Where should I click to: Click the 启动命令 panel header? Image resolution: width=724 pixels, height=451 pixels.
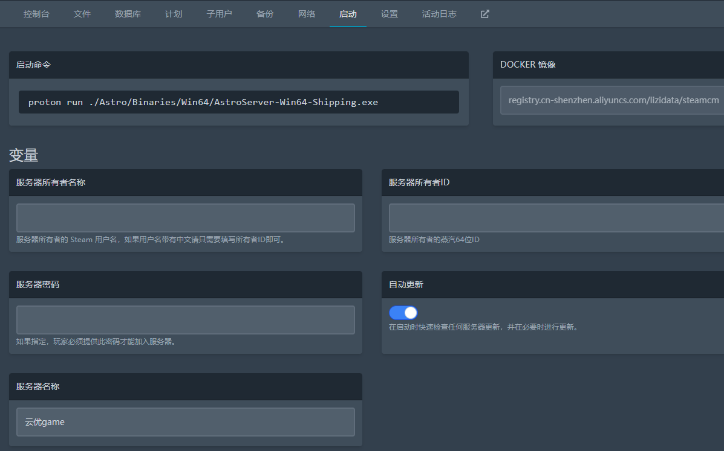click(238, 65)
